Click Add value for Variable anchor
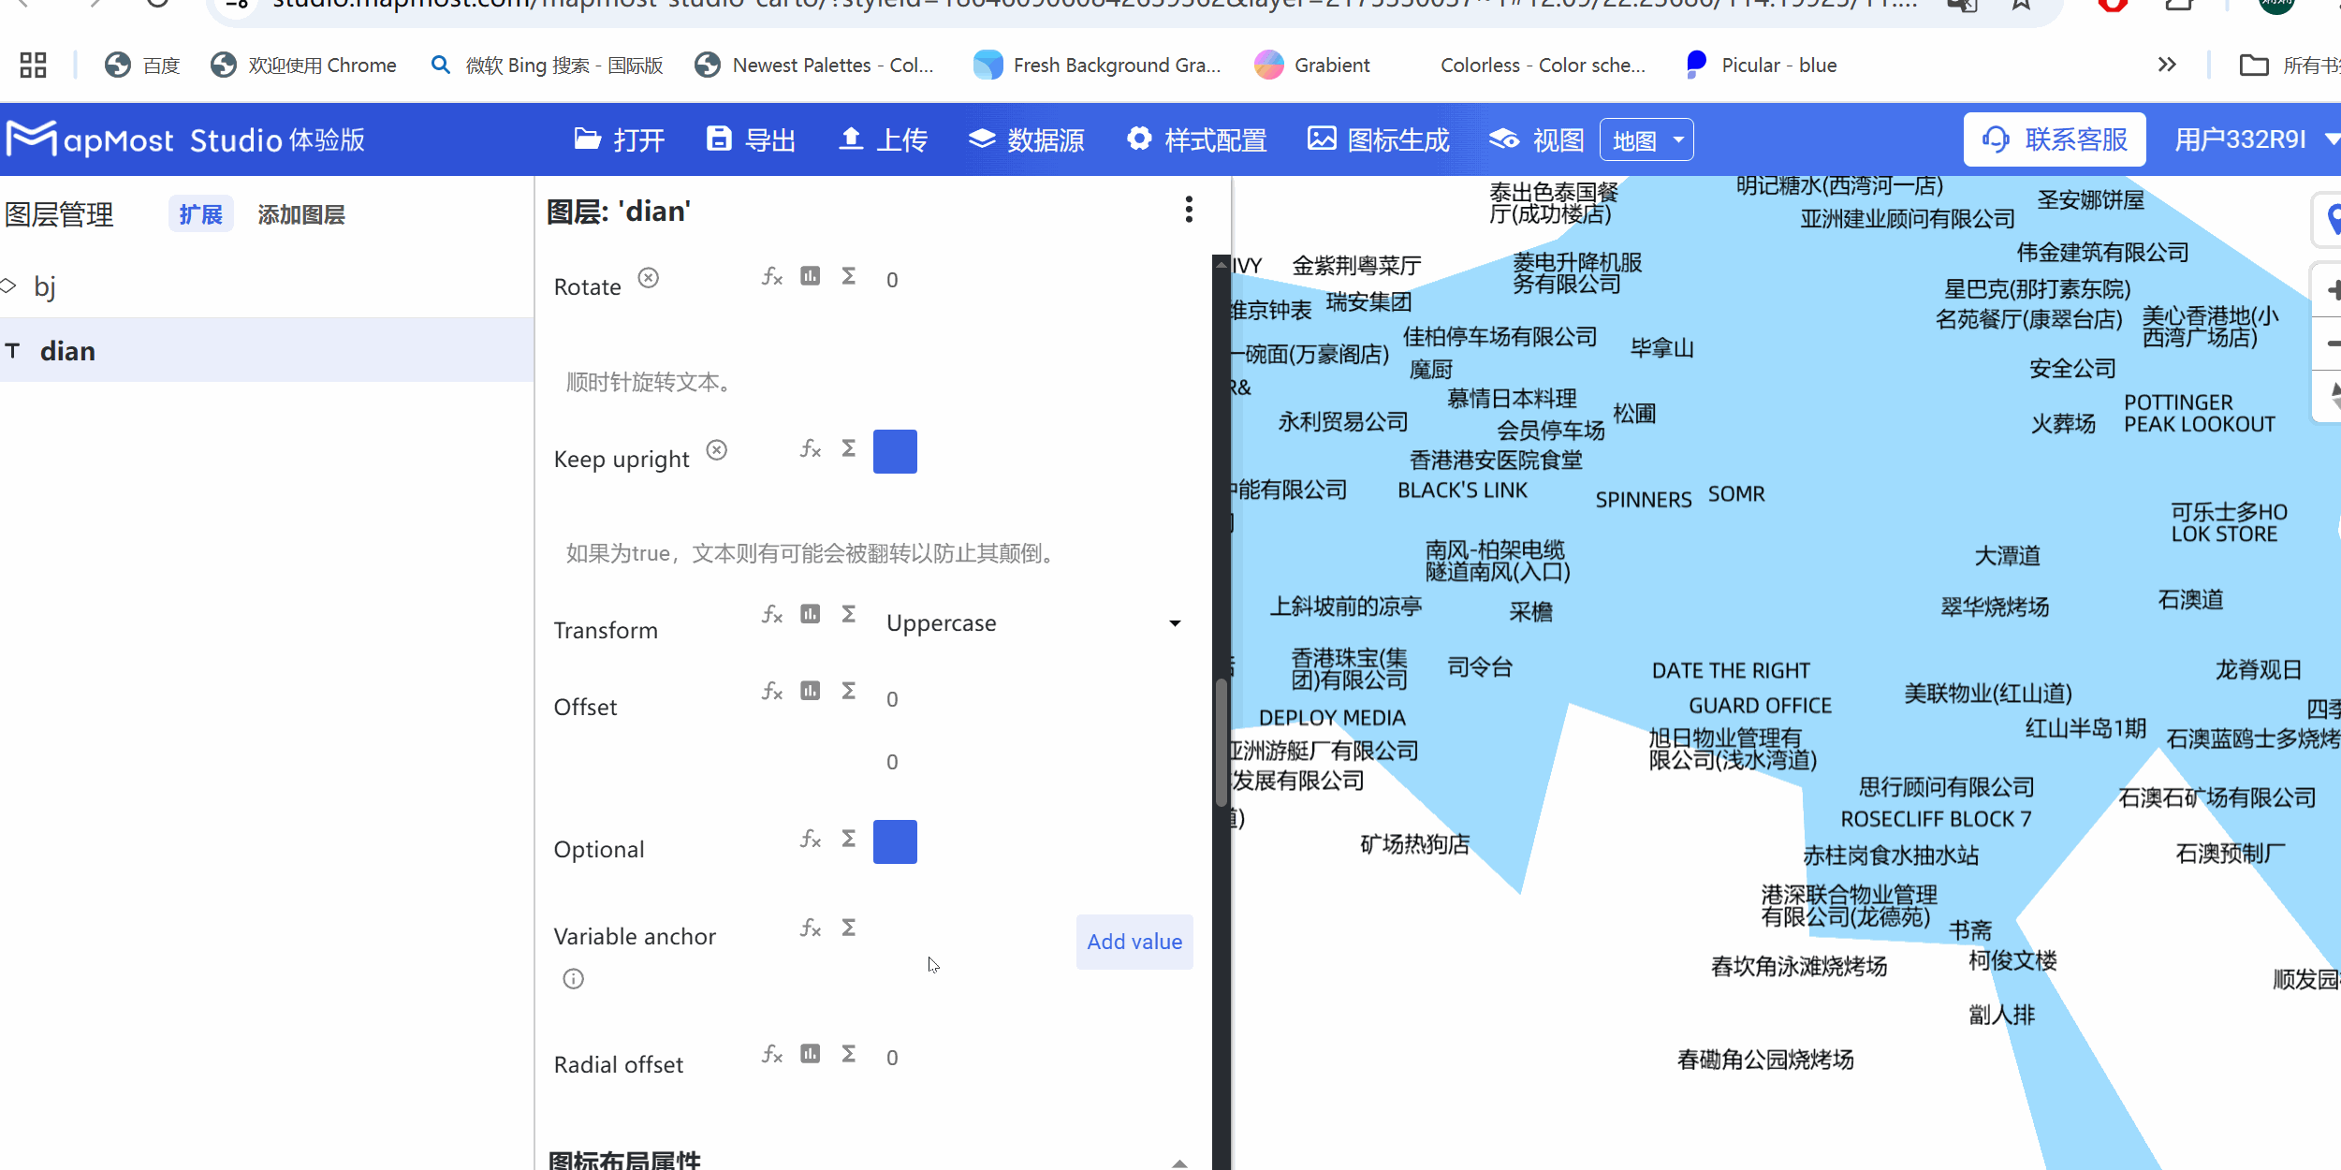Viewport: 2341px width, 1170px height. coord(1133,942)
